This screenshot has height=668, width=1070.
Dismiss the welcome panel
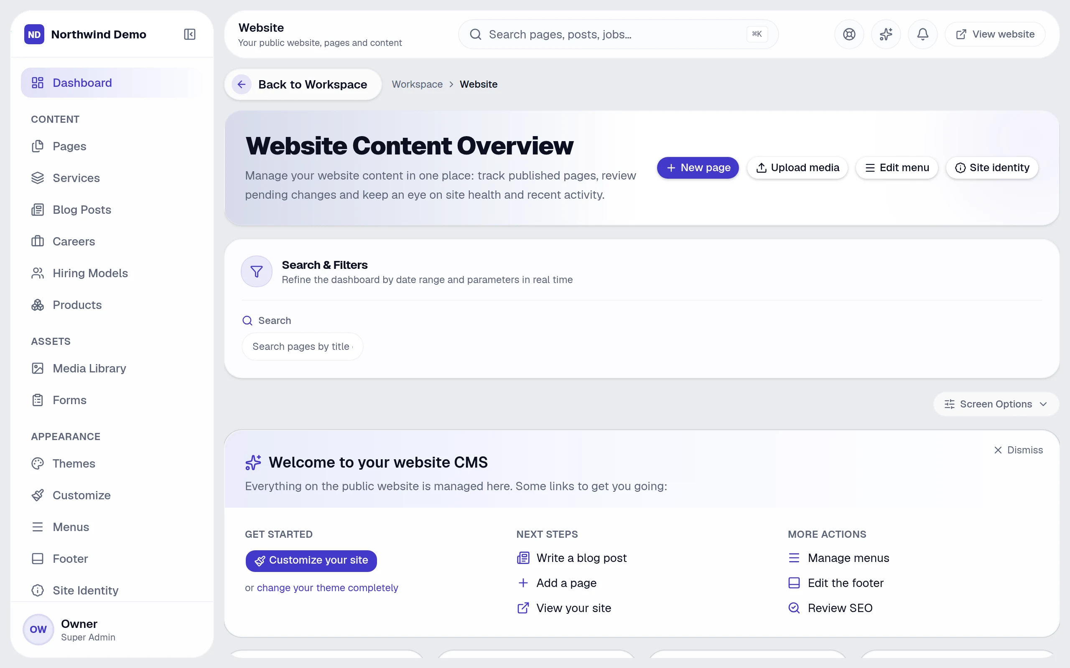click(1018, 450)
